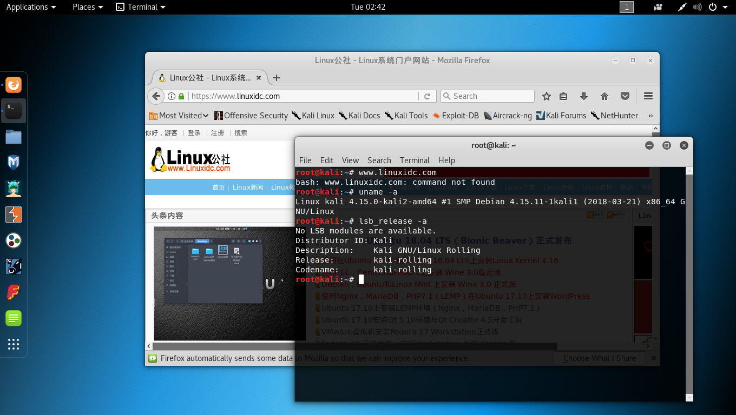This screenshot has width=736, height=415.
Task: Open NetHunter bookmark
Action: tap(615, 116)
